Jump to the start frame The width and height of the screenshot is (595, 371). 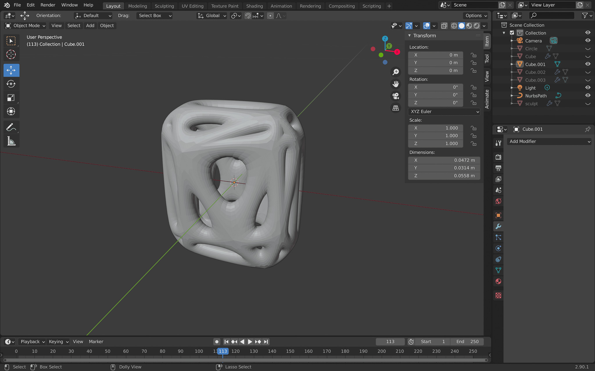pos(226,342)
